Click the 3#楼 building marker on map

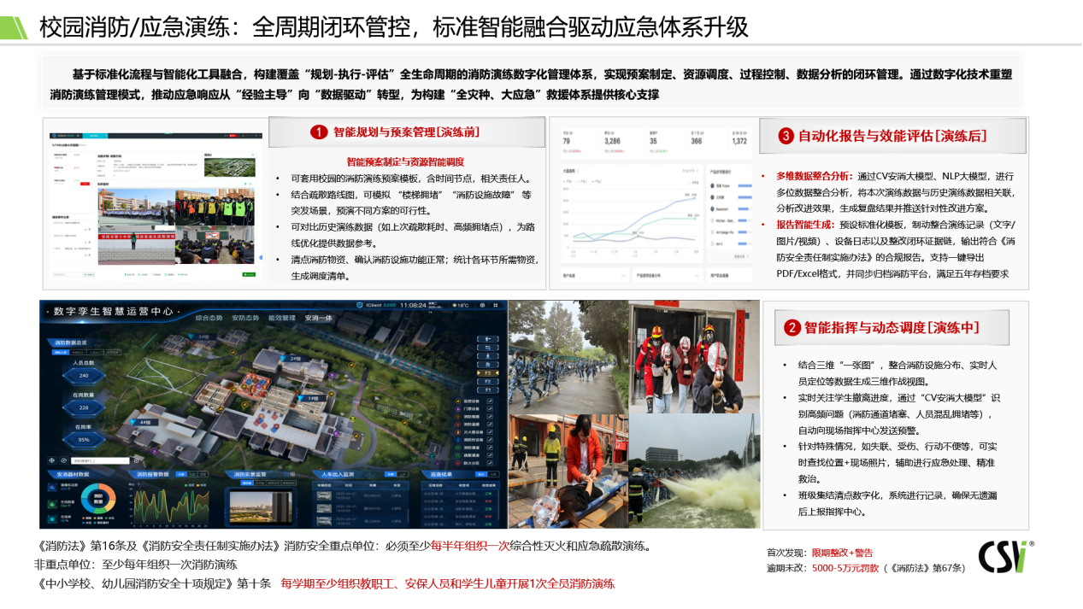click(x=204, y=337)
